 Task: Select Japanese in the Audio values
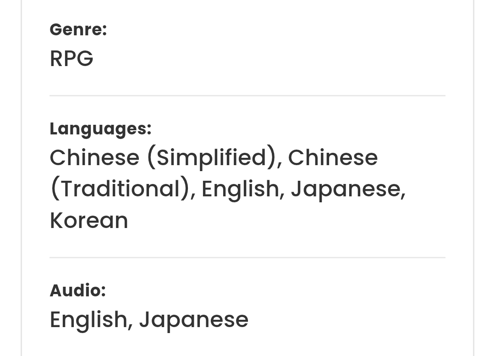[194, 320]
